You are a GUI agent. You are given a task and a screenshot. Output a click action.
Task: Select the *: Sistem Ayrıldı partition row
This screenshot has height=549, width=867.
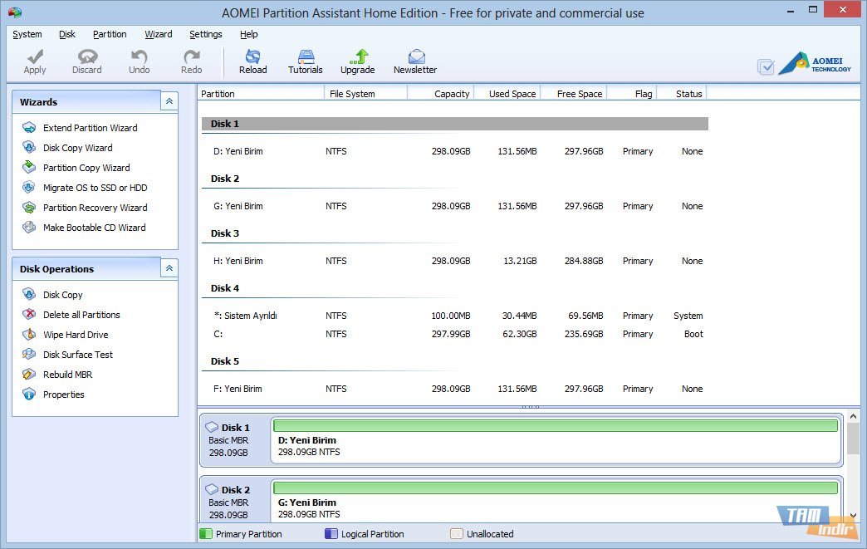455,316
